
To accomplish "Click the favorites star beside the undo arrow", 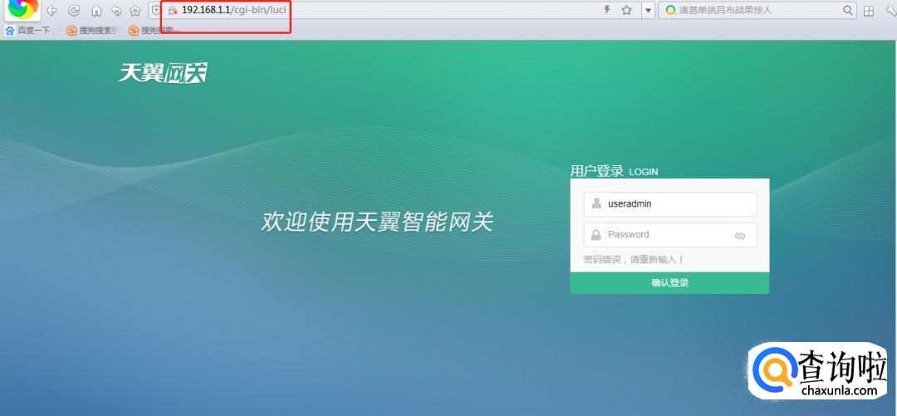I will (x=135, y=10).
